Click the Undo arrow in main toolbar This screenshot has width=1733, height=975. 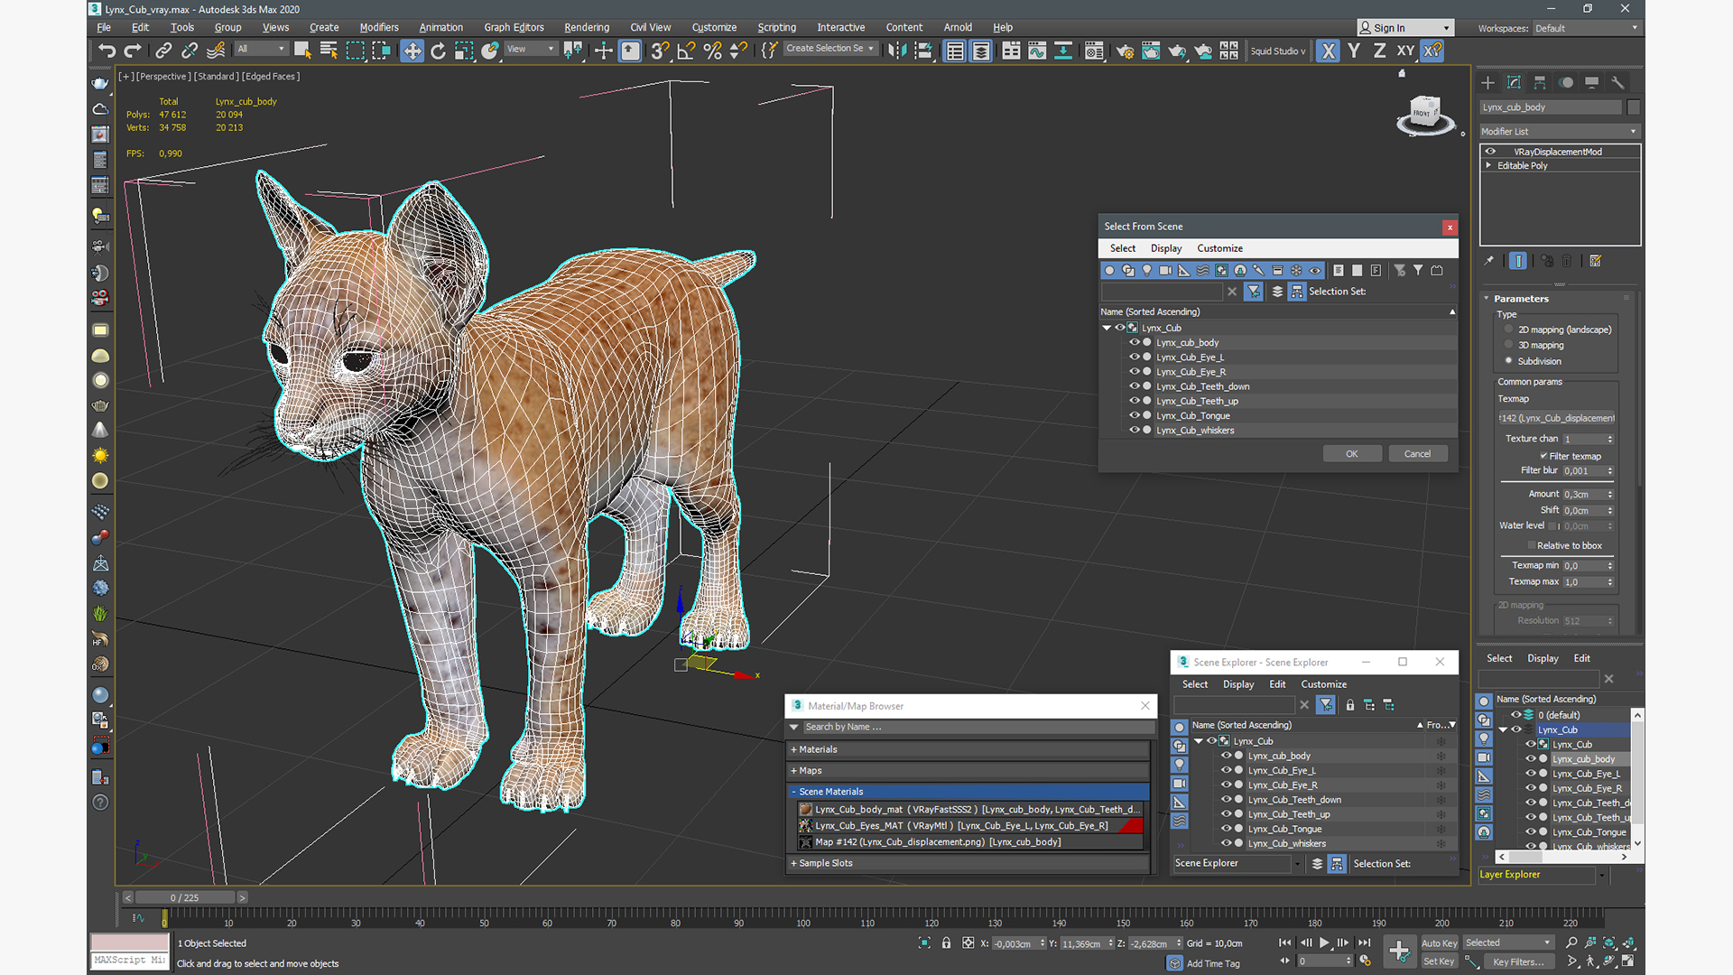[107, 51]
